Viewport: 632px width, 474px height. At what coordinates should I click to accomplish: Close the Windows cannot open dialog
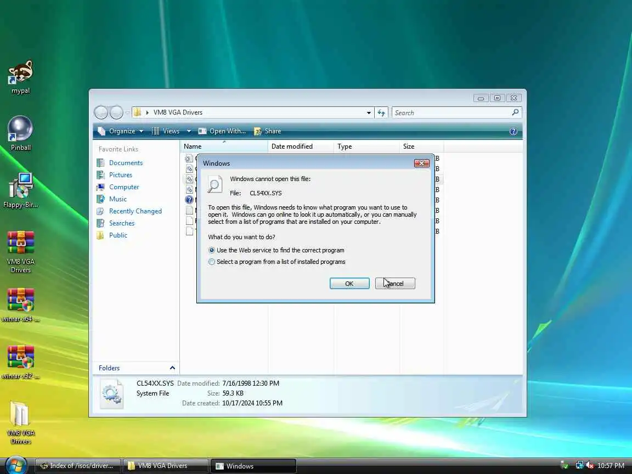click(421, 163)
